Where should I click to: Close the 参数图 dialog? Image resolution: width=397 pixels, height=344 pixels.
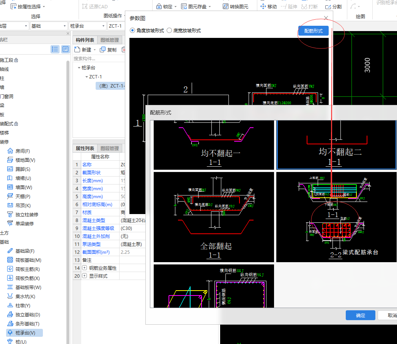(x=326, y=18)
